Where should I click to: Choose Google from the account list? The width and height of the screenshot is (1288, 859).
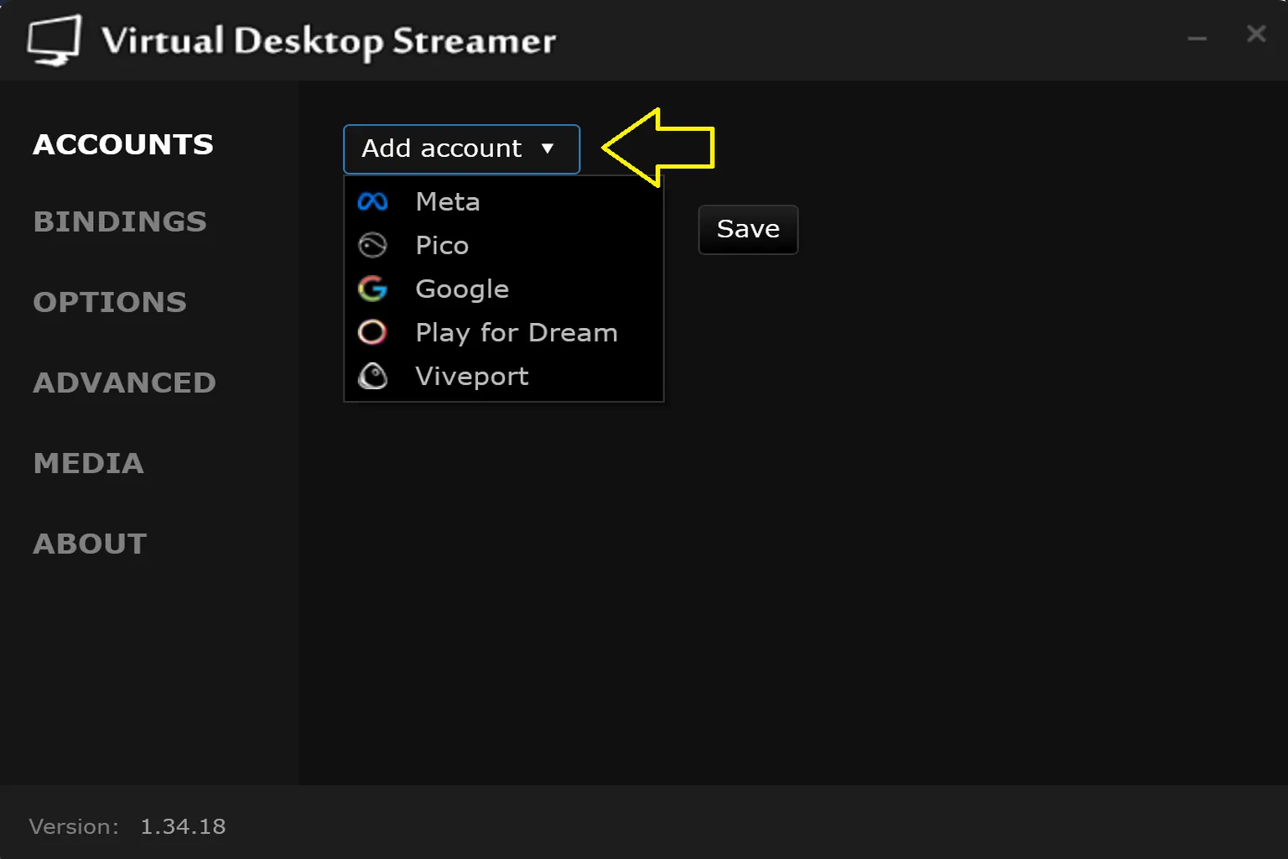point(504,289)
